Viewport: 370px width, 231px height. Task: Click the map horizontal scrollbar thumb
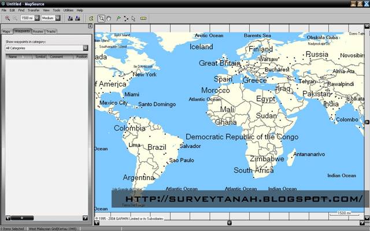(229, 222)
